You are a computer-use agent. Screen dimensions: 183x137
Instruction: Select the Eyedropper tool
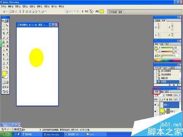pos(7,63)
